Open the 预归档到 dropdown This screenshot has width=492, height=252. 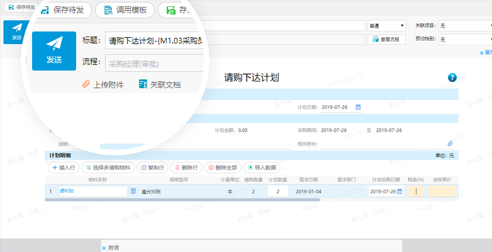coord(464,39)
